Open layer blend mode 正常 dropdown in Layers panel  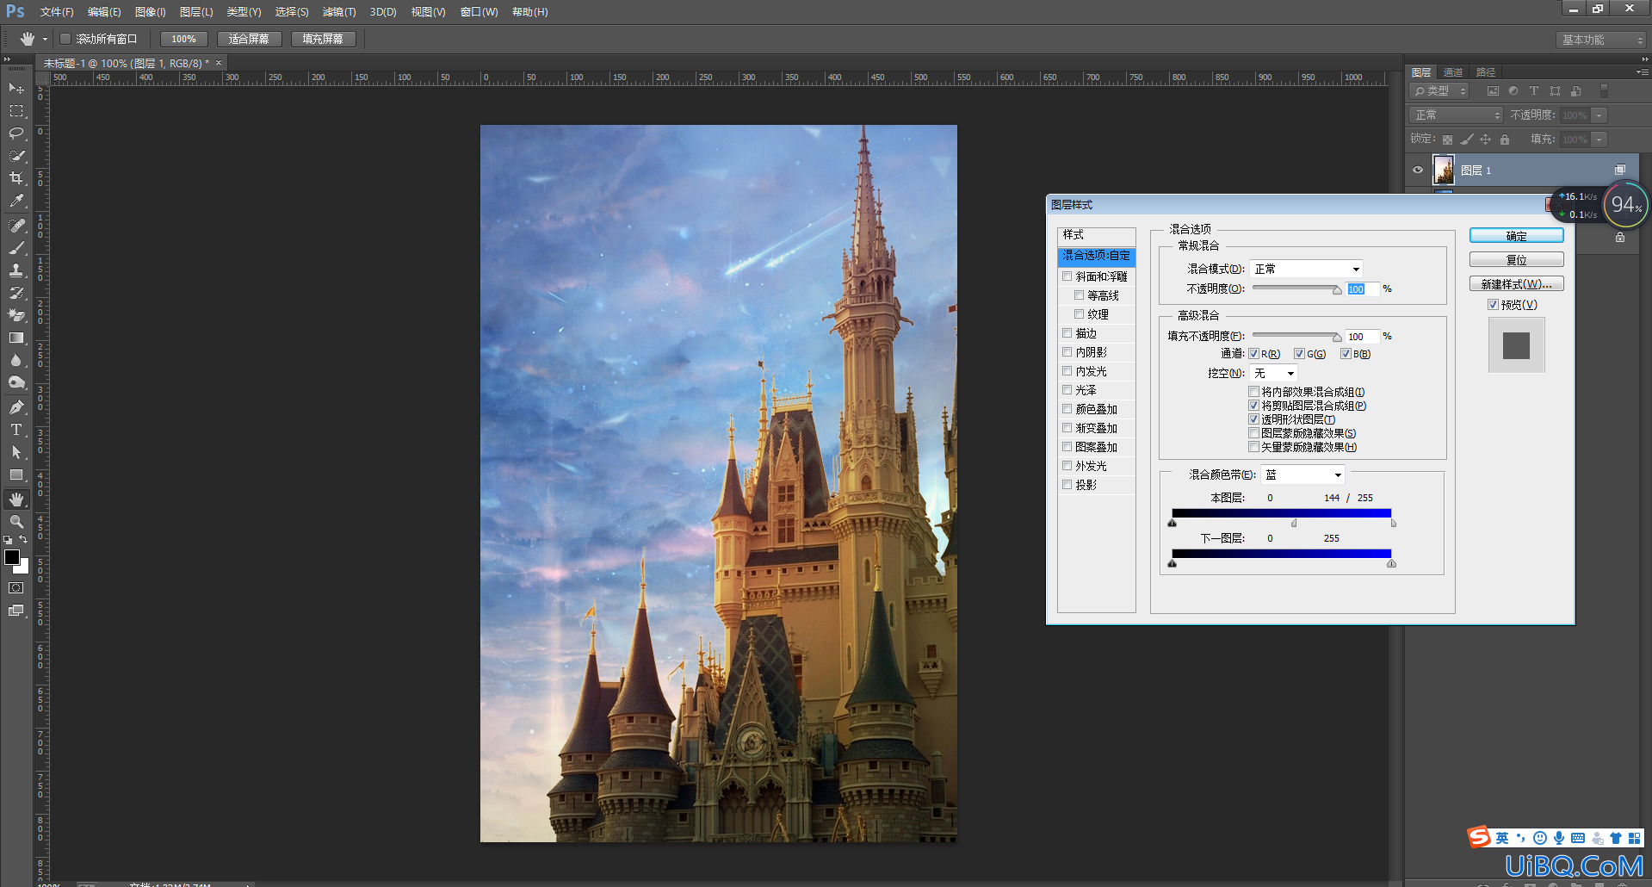pyautogui.click(x=1456, y=115)
